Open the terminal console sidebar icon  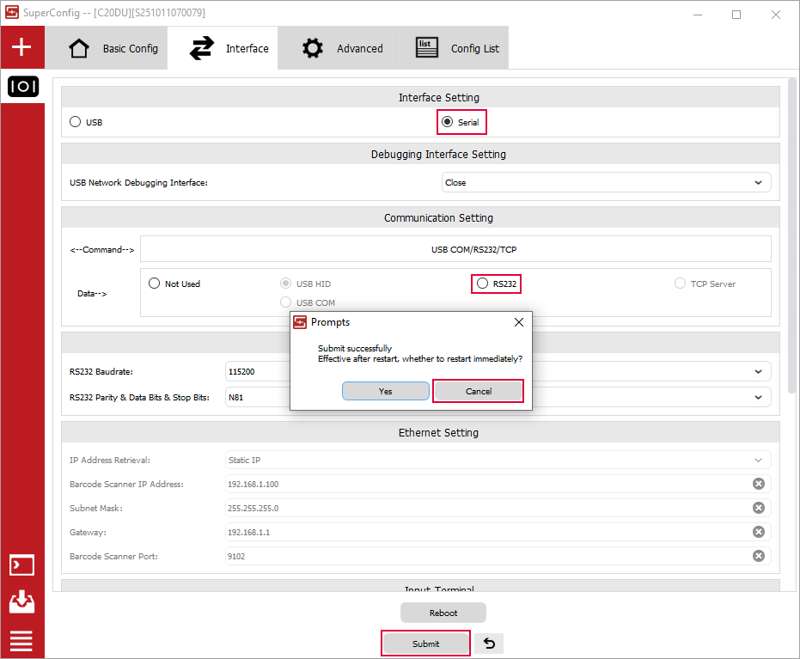tap(21, 564)
